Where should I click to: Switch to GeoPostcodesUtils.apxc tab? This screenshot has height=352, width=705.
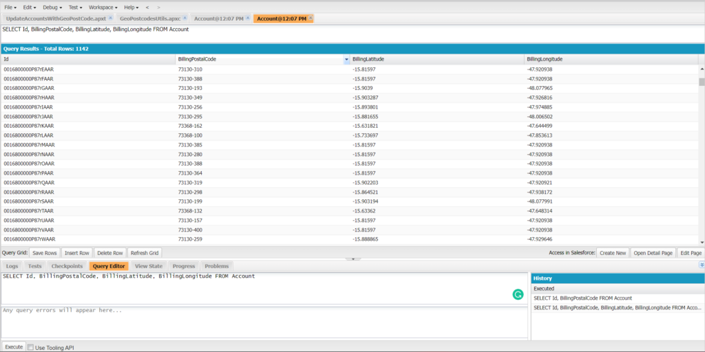149,19
